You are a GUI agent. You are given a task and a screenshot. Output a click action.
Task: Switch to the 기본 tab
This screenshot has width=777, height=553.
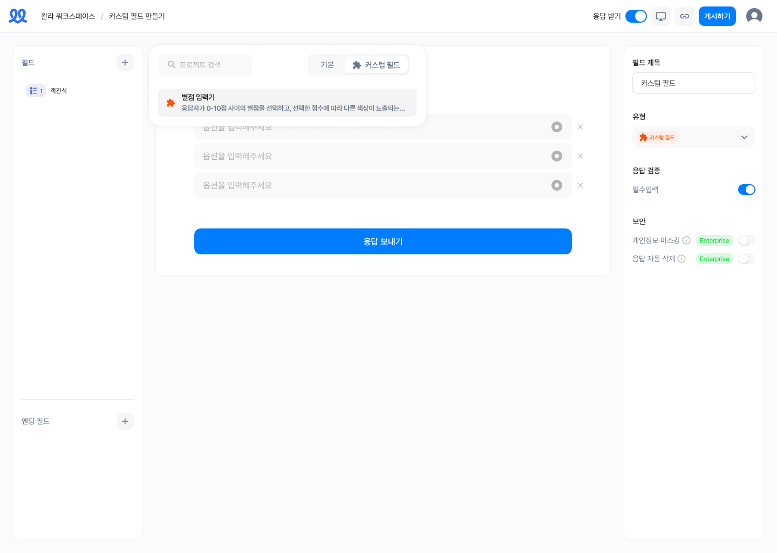[327, 65]
